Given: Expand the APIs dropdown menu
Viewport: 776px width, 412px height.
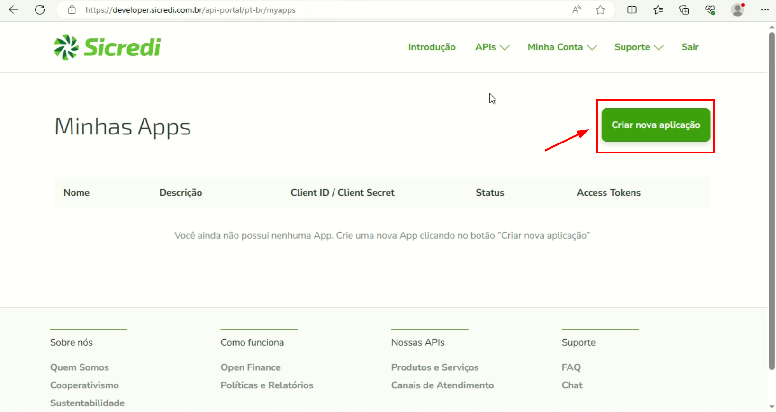Looking at the screenshot, I should pos(492,47).
